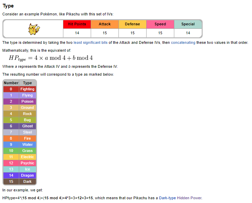The height and width of the screenshot is (203, 252).
Task: Choose the Rock type cell
Action: 27,114
